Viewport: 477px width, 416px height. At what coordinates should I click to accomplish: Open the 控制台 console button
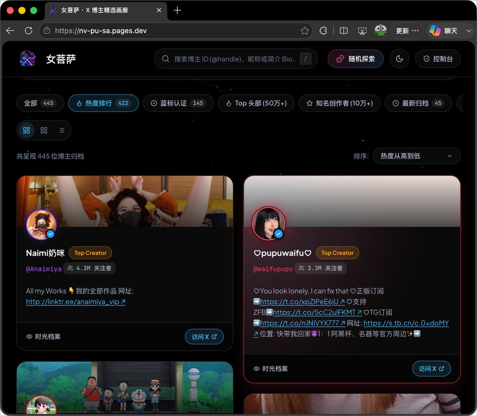pyautogui.click(x=438, y=59)
